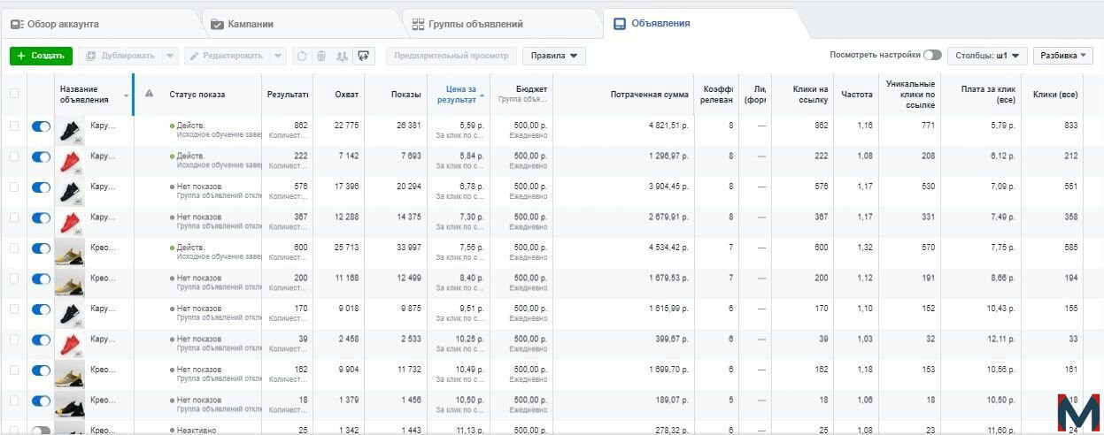Click the 5,59 р. cost per result cell
Viewport: 1104px width, 435px height.
tap(472, 126)
